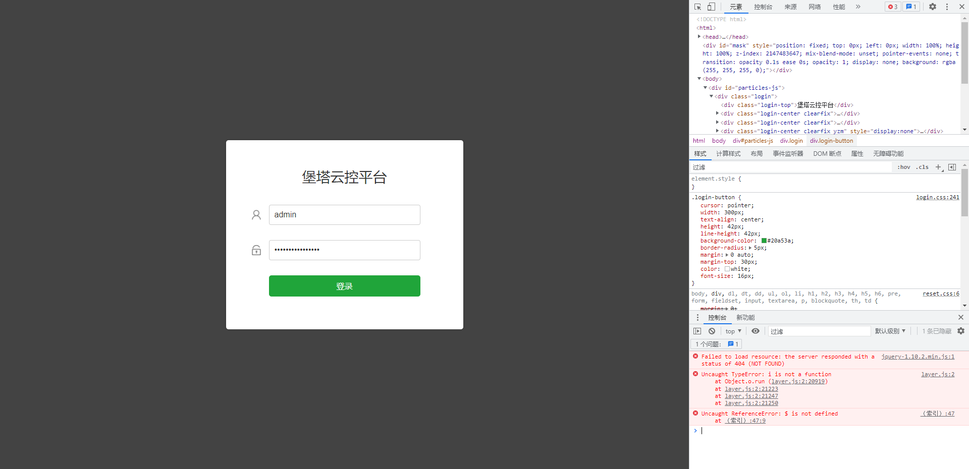Select the body breadcrumb
This screenshot has height=469, width=969.
point(719,141)
